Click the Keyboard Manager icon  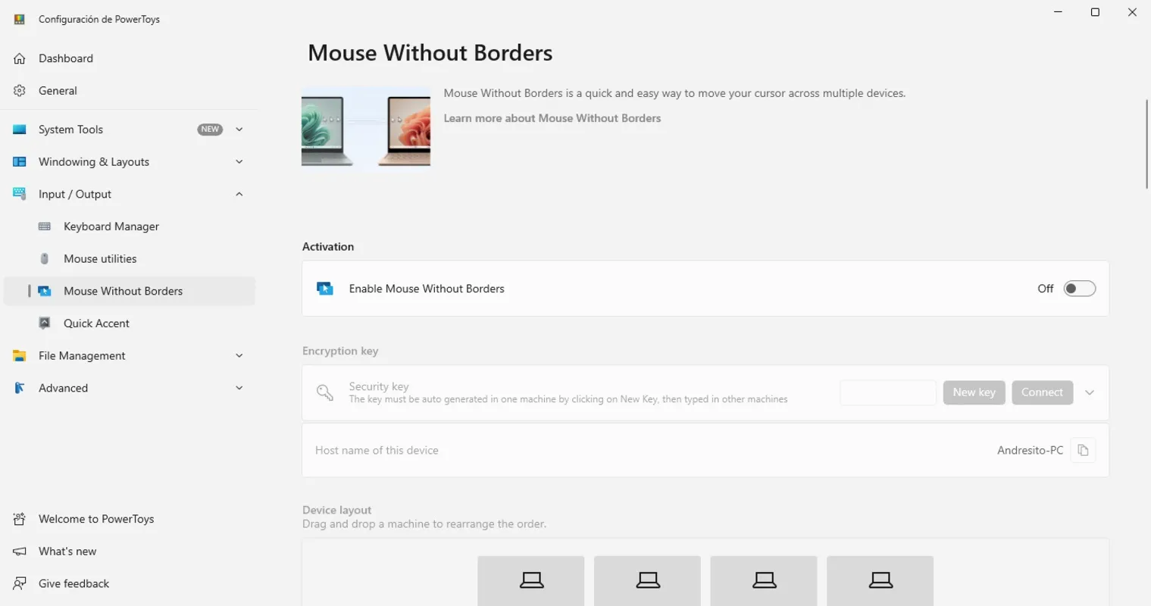(x=45, y=226)
